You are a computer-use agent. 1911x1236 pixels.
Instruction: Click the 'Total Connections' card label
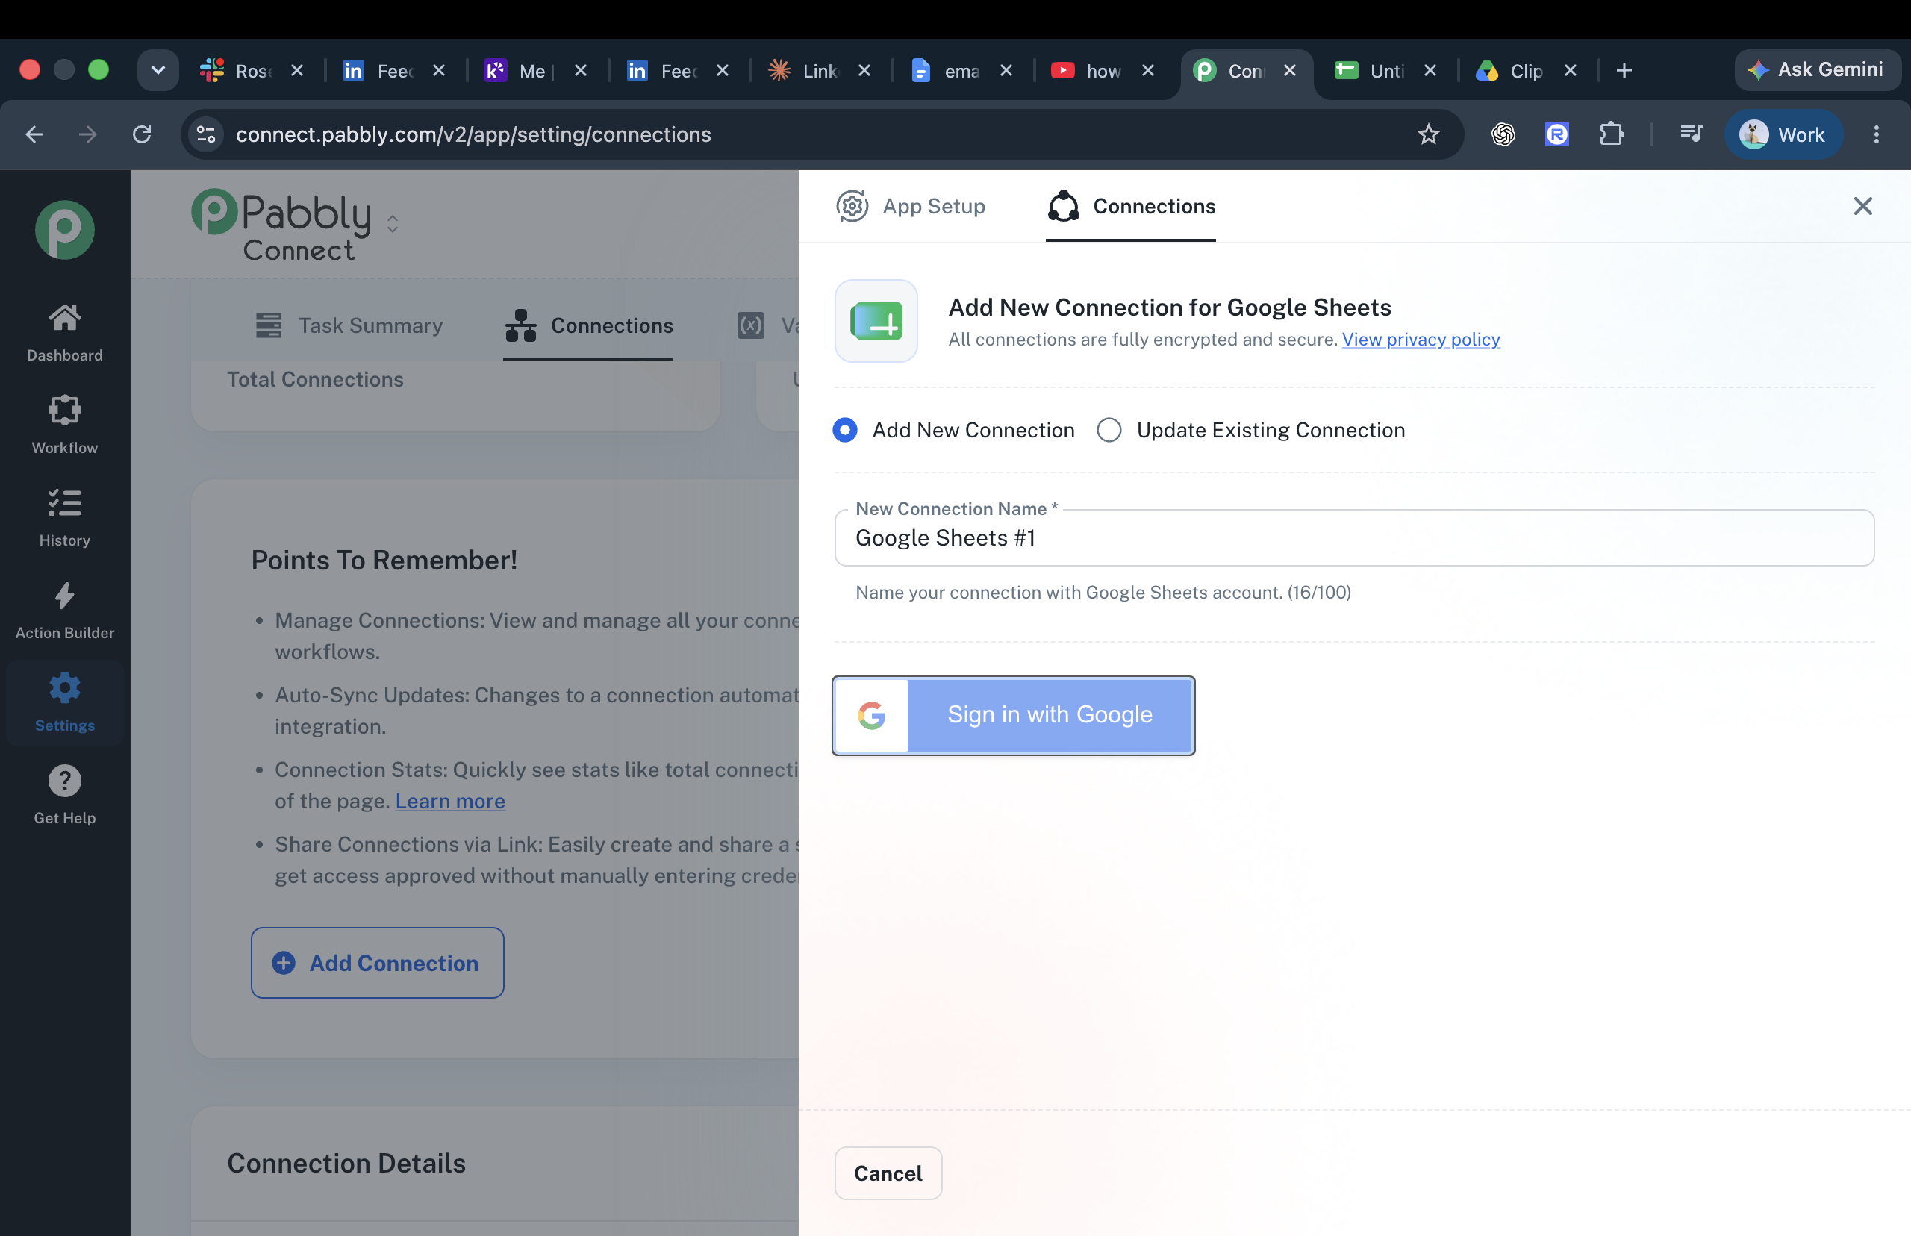(x=316, y=380)
